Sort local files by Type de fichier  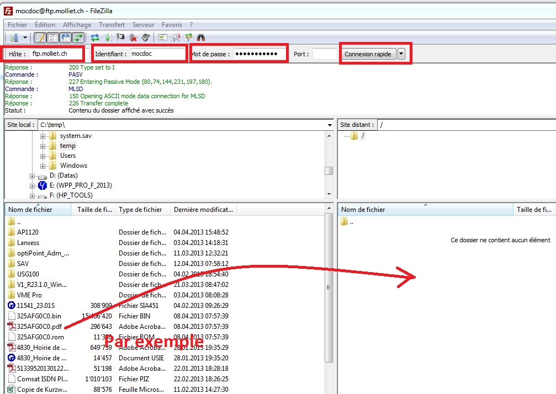pyautogui.click(x=143, y=210)
